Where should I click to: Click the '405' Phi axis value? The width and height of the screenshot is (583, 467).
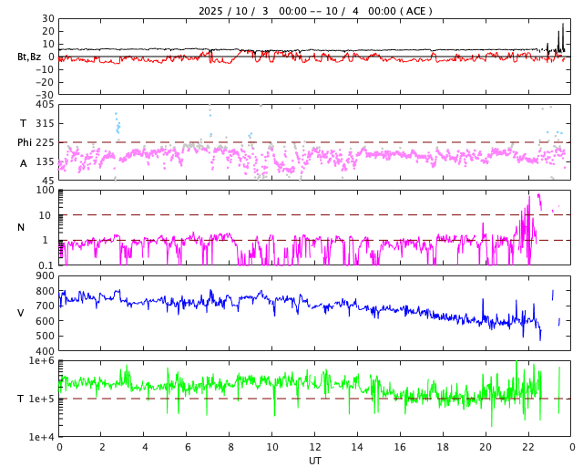[x=45, y=105]
